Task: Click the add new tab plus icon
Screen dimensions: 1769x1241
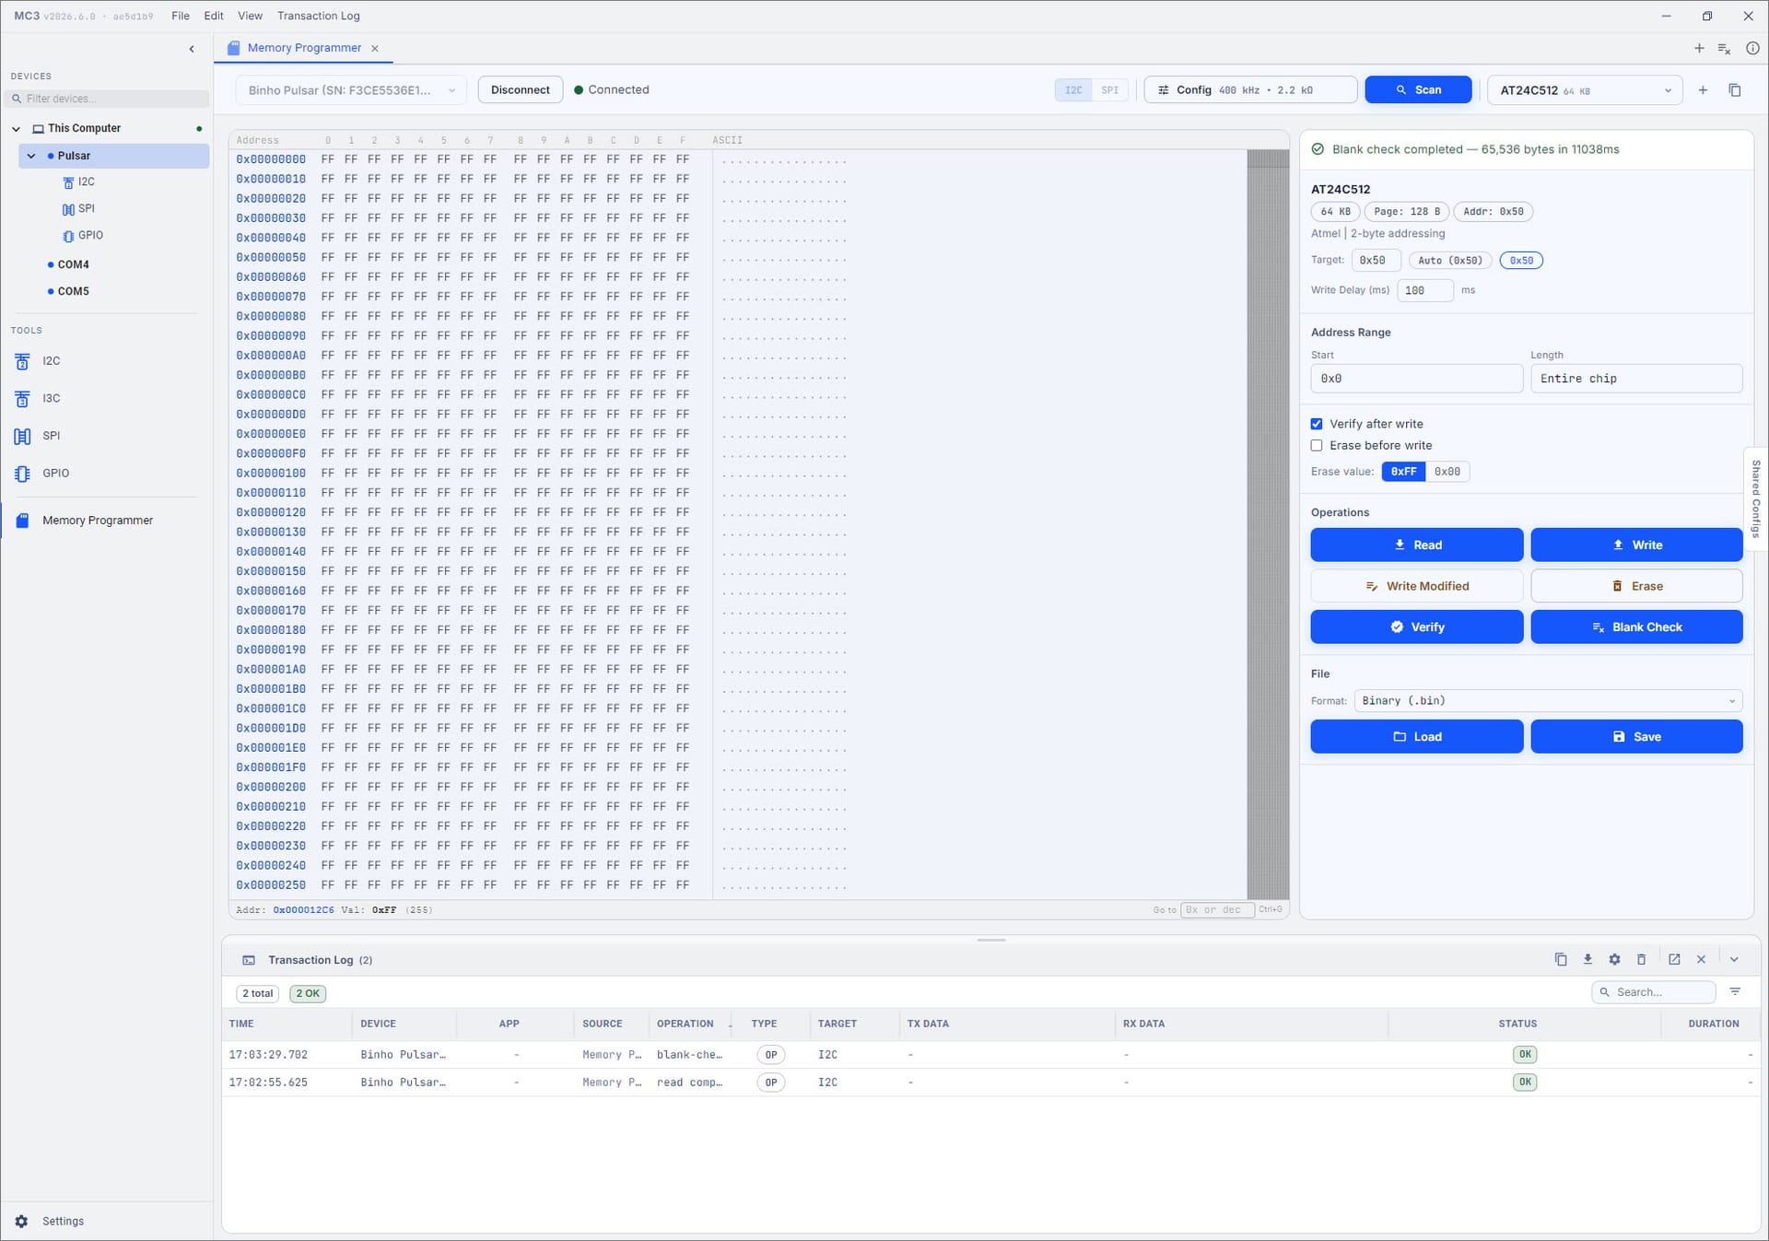Action: [x=1699, y=48]
